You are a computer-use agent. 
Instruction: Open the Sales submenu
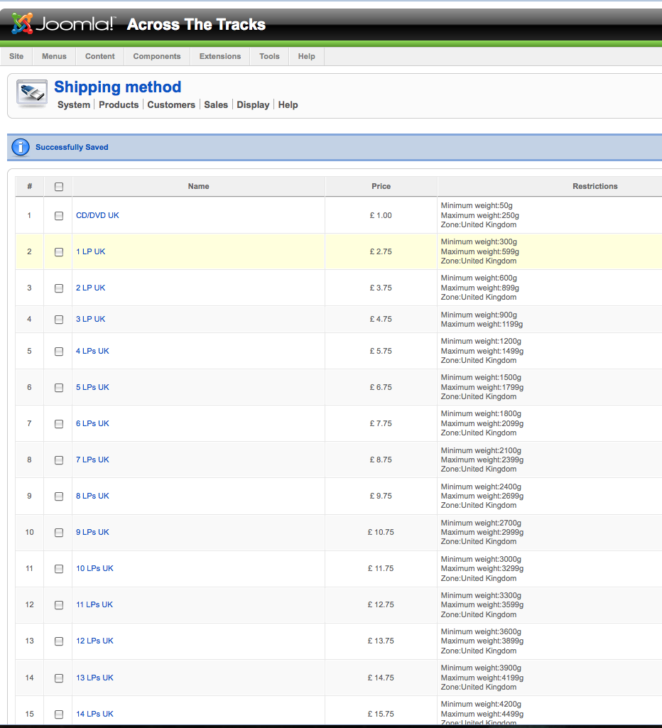pos(216,105)
